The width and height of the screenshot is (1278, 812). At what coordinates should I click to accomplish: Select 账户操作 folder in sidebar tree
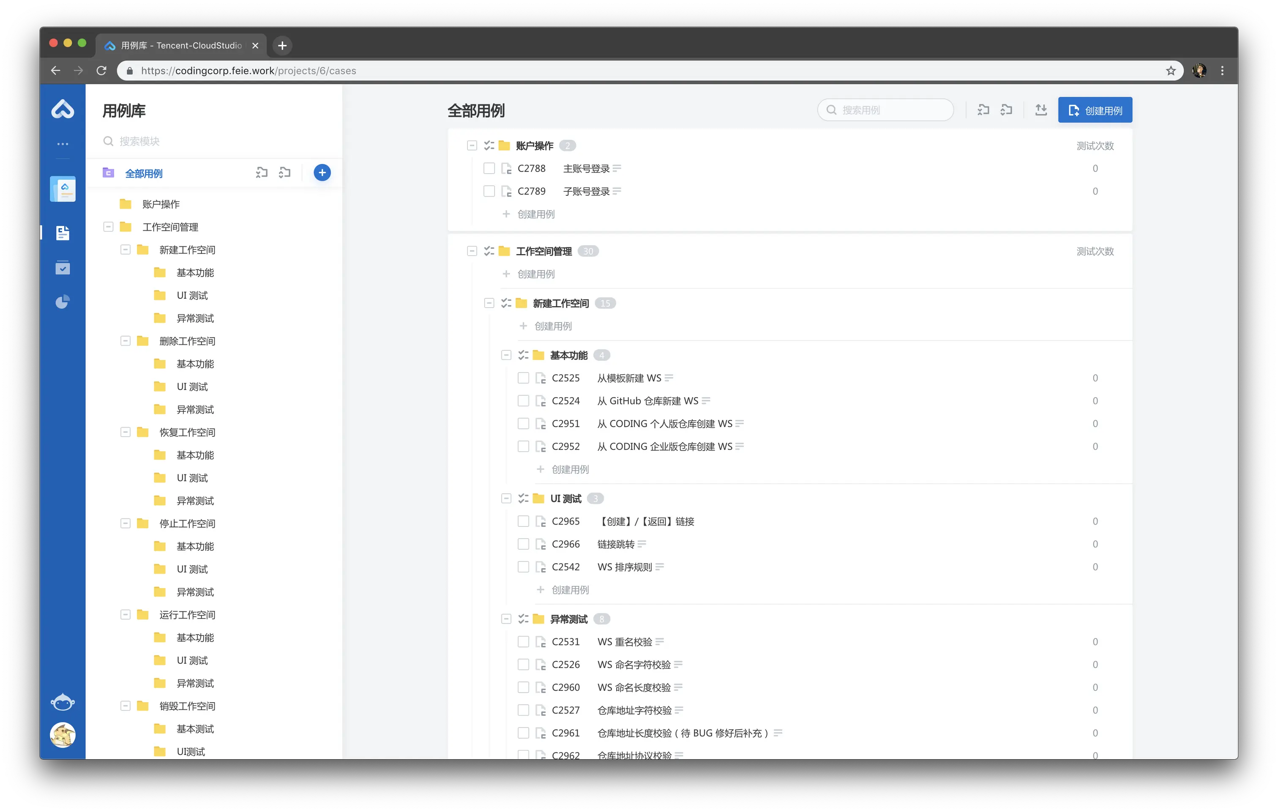click(x=161, y=204)
